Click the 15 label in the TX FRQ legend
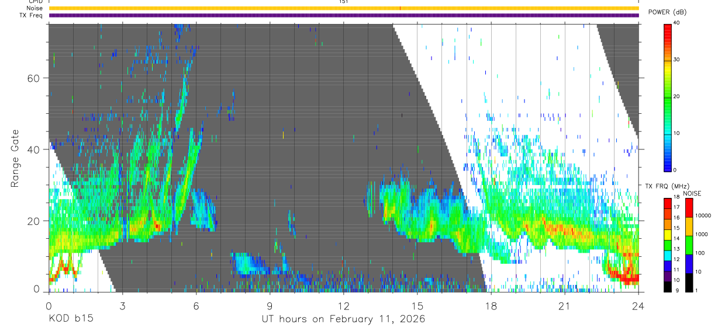718x331 pixels. (676, 228)
